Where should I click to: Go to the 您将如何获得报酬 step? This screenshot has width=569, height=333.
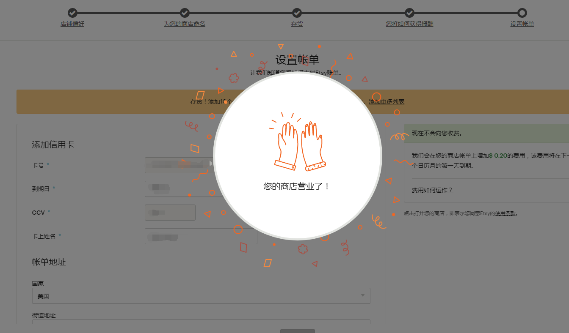tap(409, 24)
